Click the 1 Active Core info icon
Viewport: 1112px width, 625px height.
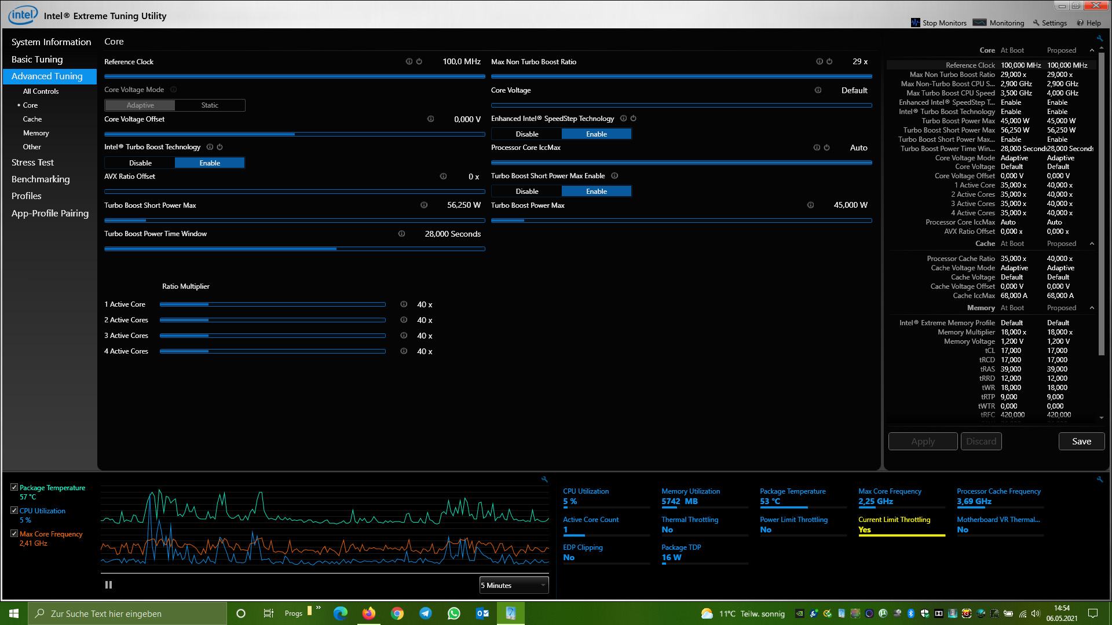coord(404,304)
